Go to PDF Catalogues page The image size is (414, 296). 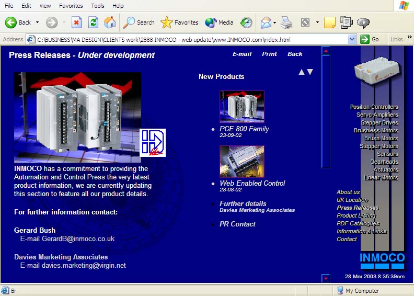point(358,223)
